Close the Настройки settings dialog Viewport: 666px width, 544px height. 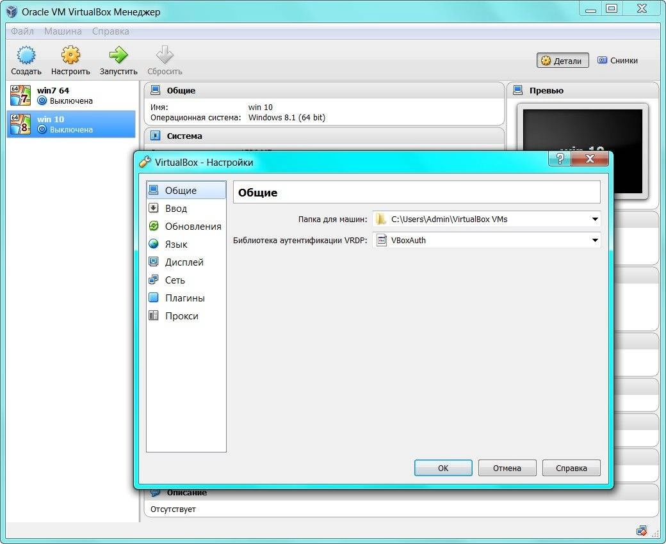[590, 159]
